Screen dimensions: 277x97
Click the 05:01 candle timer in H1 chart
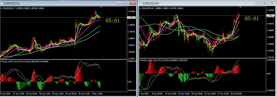pos(113,21)
